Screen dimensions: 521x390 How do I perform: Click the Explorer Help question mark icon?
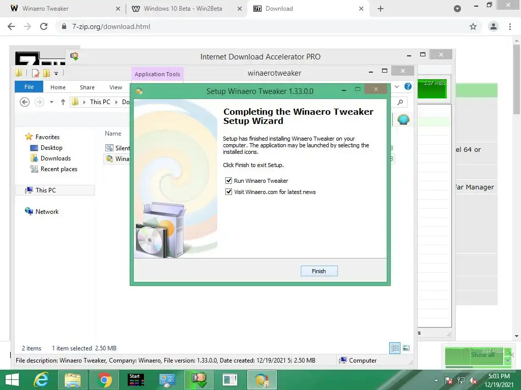point(408,86)
